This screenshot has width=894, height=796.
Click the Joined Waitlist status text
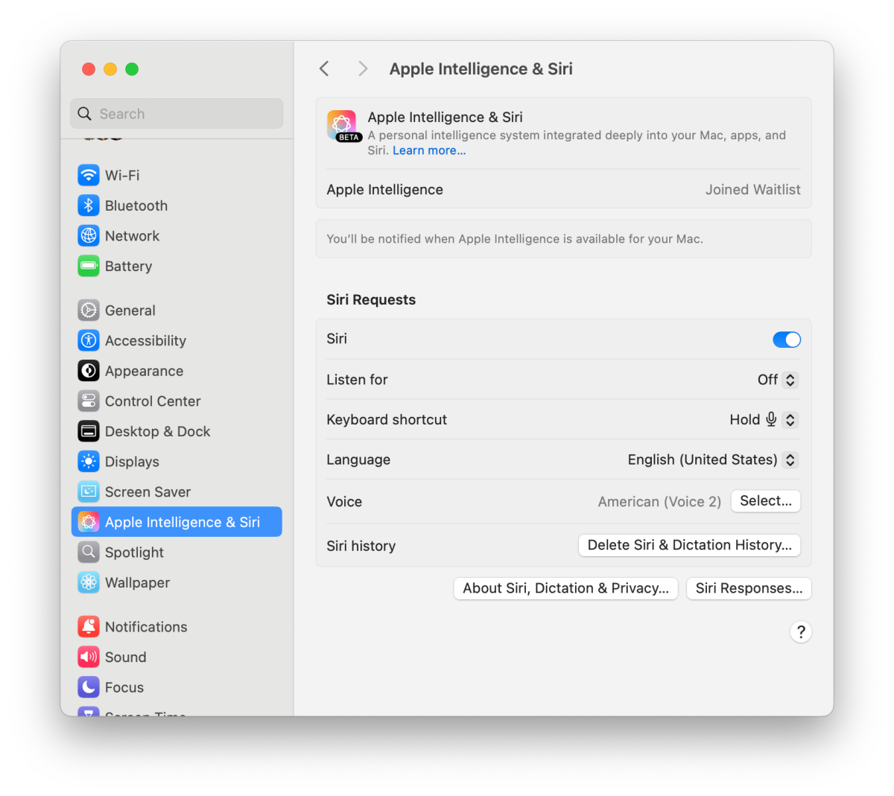click(x=753, y=190)
